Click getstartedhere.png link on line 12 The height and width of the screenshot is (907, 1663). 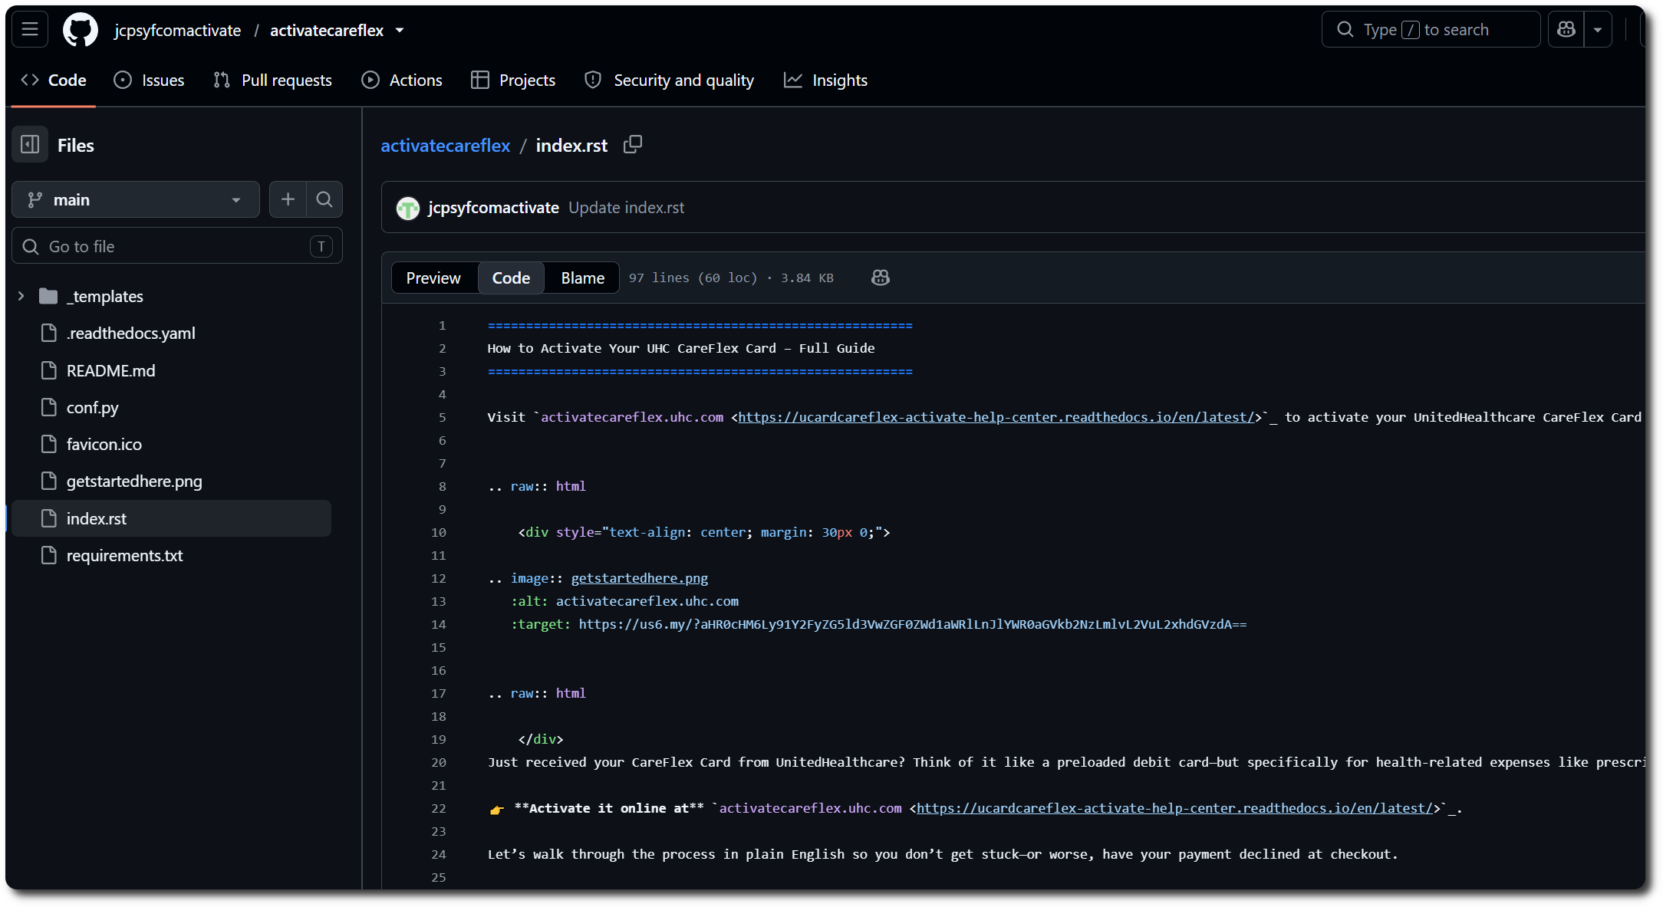click(x=639, y=578)
